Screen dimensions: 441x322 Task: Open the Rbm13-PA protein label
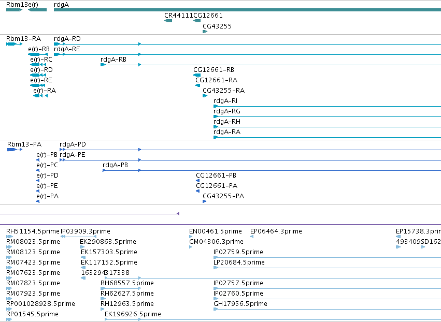click(x=24, y=144)
